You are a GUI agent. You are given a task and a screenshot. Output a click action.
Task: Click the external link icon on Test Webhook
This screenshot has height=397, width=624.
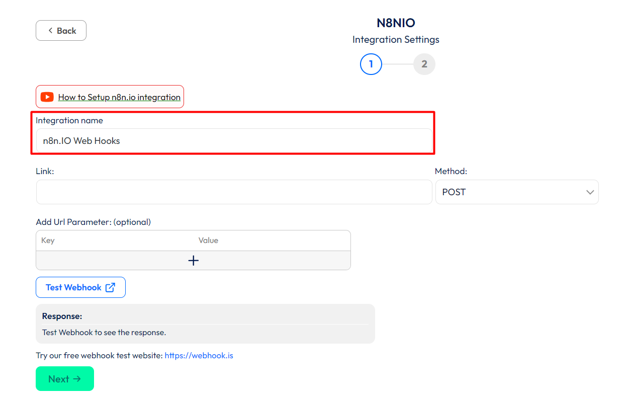click(110, 287)
